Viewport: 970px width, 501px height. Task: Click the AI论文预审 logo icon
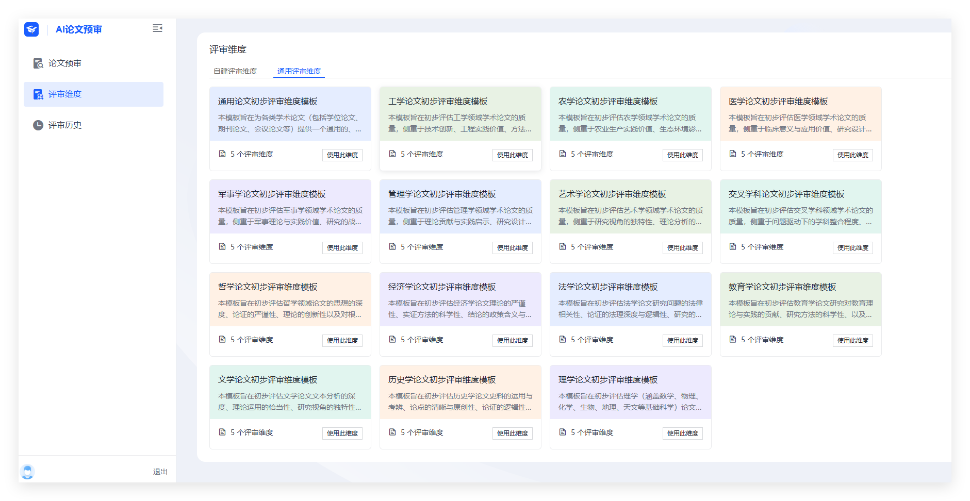tap(31, 29)
